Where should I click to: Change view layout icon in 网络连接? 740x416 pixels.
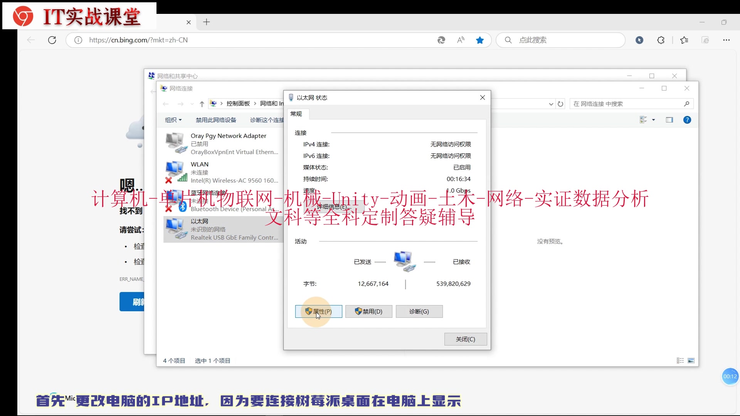643,120
